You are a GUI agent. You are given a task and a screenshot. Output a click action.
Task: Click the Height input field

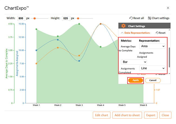coord(66,18)
